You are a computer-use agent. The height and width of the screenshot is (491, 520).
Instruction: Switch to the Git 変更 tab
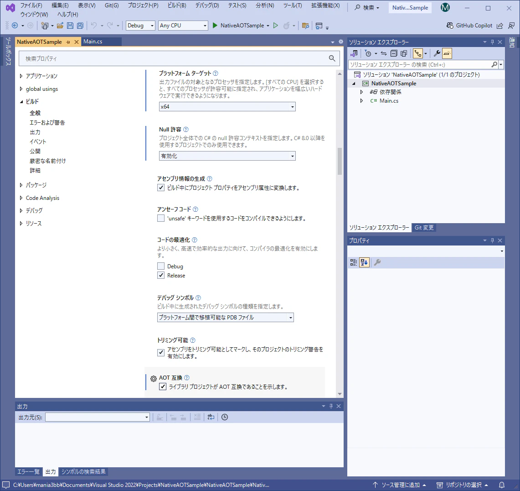(424, 228)
